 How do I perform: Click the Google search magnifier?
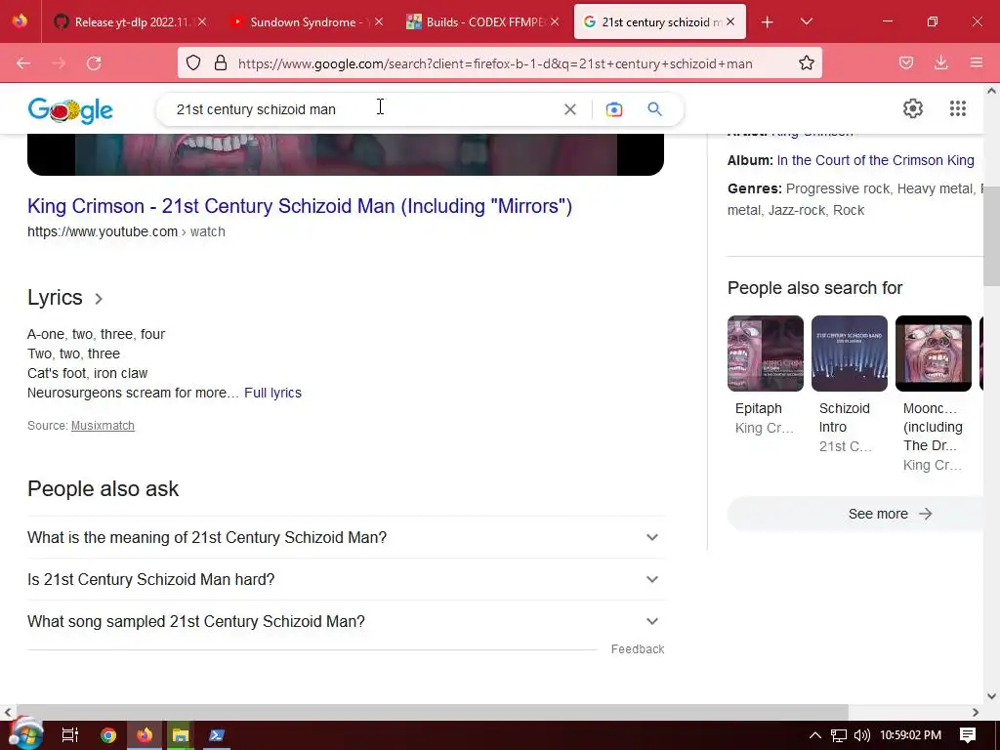click(x=654, y=109)
